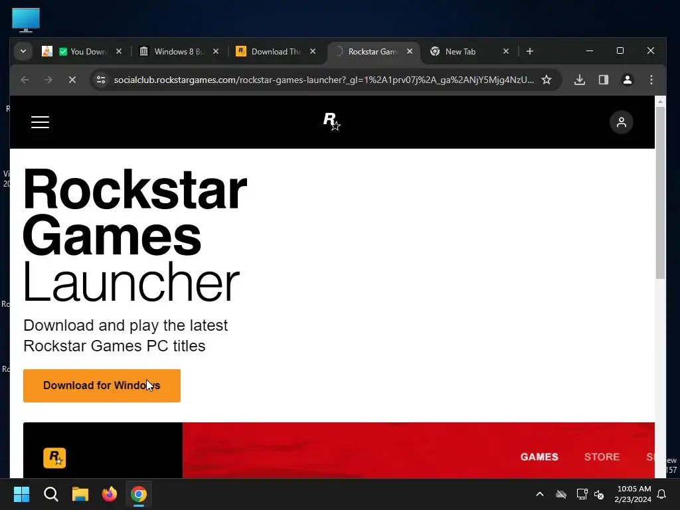Toggle the Chrome side panel
The image size is (680, 510).
[x=603, y=80]
